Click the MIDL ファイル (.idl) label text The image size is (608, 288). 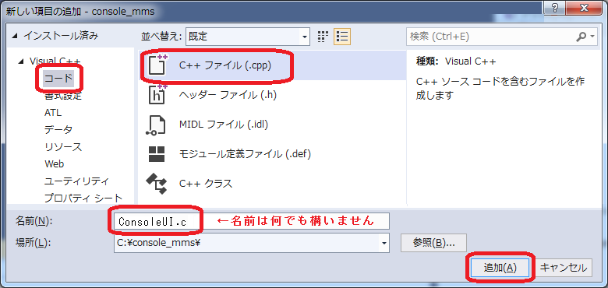[x=224, y=125]
